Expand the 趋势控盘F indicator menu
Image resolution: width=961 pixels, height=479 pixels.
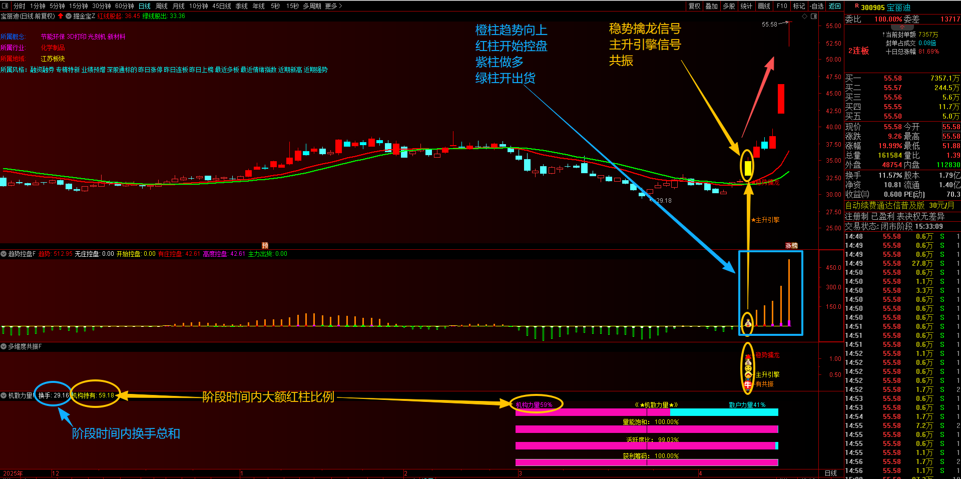4,254
